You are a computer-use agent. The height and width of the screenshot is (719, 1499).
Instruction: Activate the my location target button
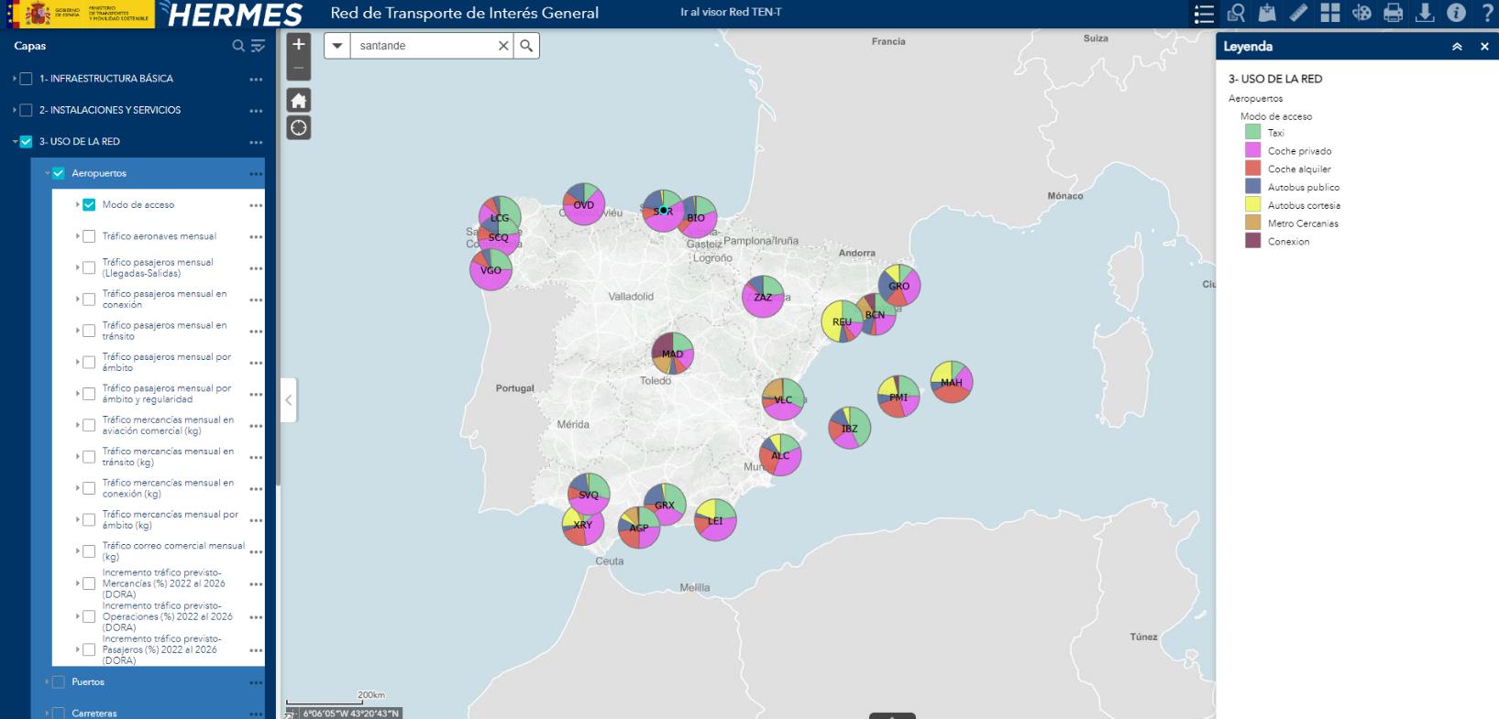tap(298, 127)
